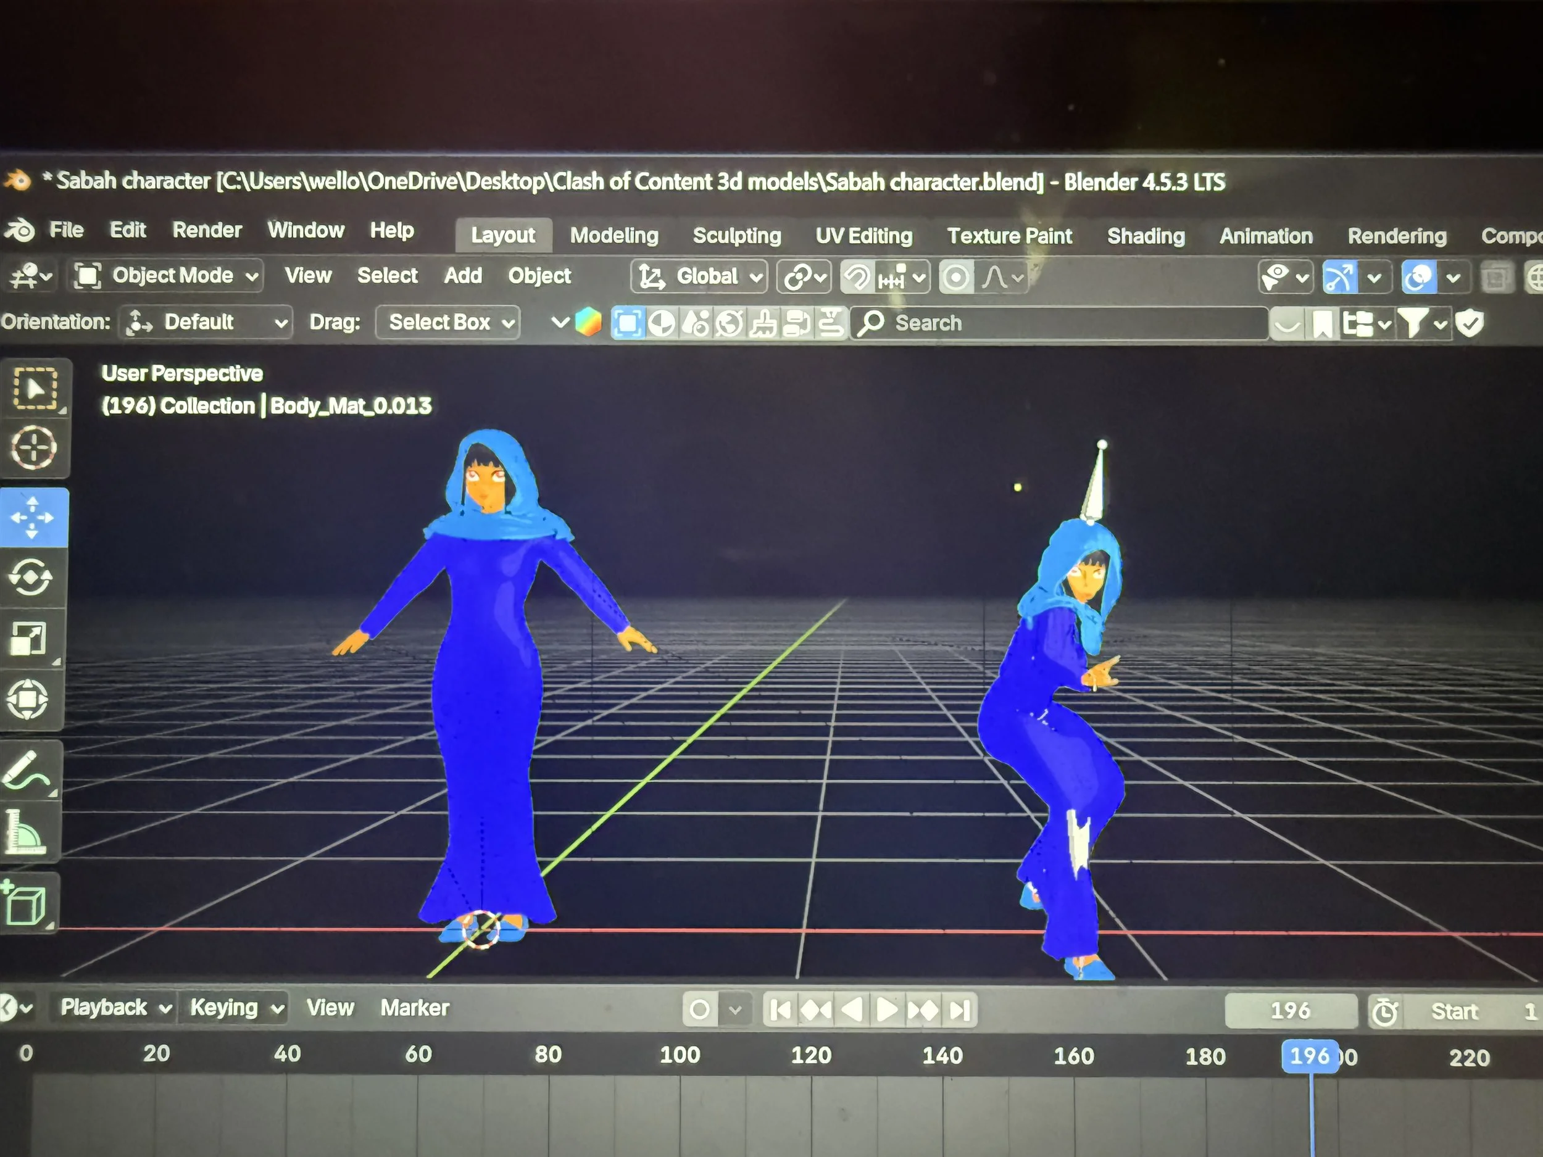Toggle show gizmos button
This screenshot has width=1543, height=1157.
pos(1340,278)
